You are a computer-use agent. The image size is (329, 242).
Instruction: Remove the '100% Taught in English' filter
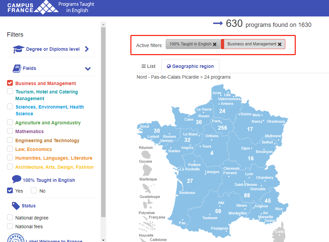coord(215,44)
